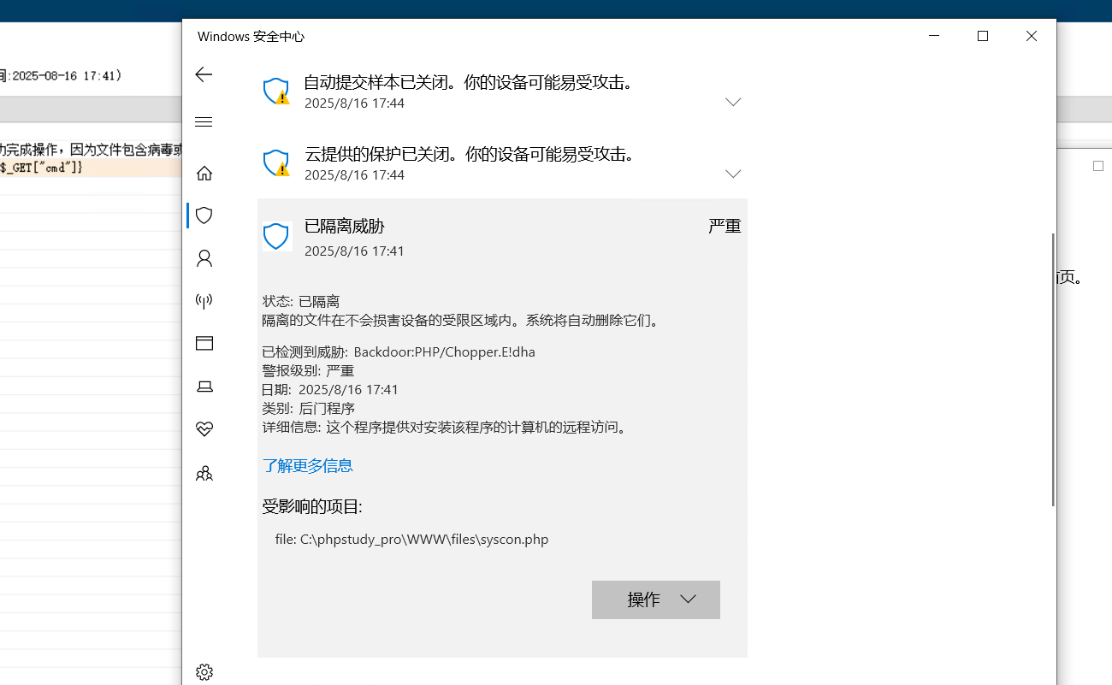Viewport: 1112px width, 685px height.
Task: Expand the 自动提交样本已关闭 entry chevron
Action: tap(733, 102)
